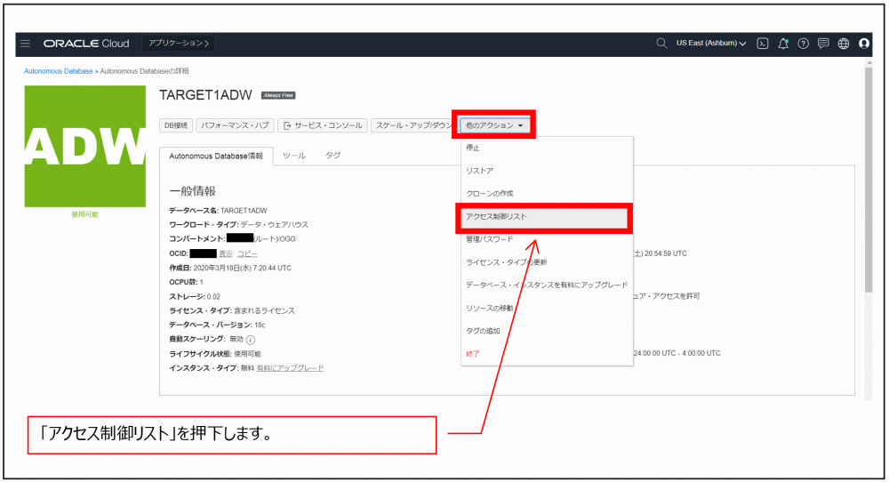Select ライセンス・タイプの更新 menu item
Image resolution: width=889 pixels, height=482 pixels.
tap(547, 262)
